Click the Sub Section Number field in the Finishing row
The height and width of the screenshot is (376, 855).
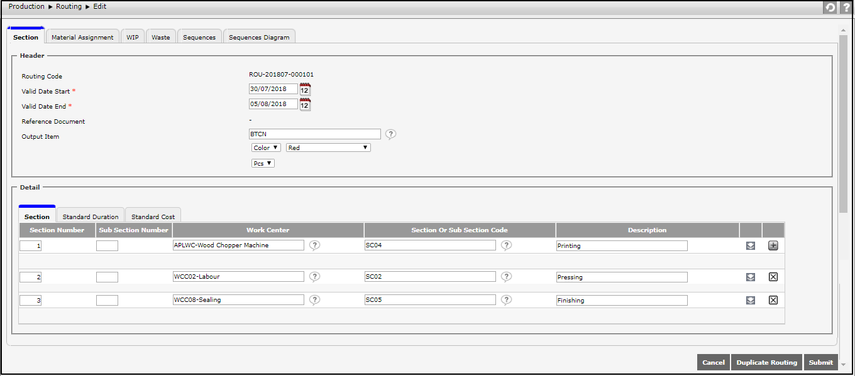click(107, 300)
